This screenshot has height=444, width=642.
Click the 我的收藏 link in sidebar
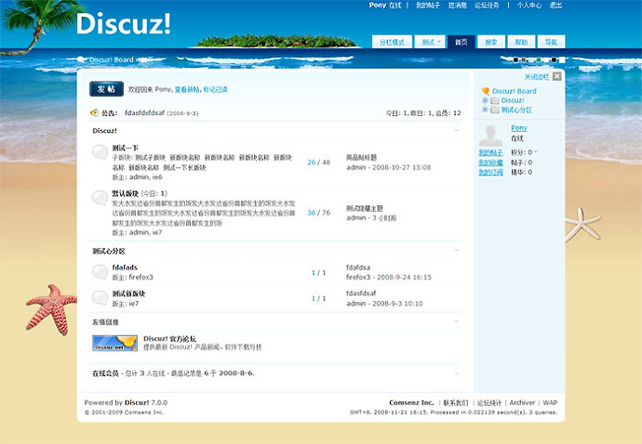pyautogui.click(x=490, y=163)
